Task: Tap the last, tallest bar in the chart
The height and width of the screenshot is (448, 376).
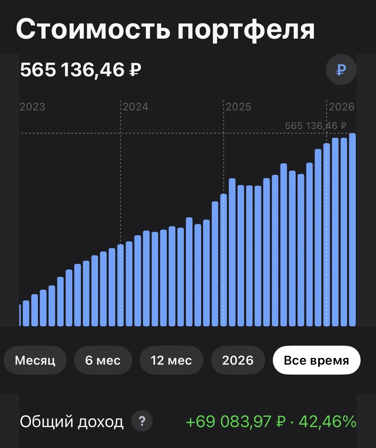Action: (x=352, y=230)
